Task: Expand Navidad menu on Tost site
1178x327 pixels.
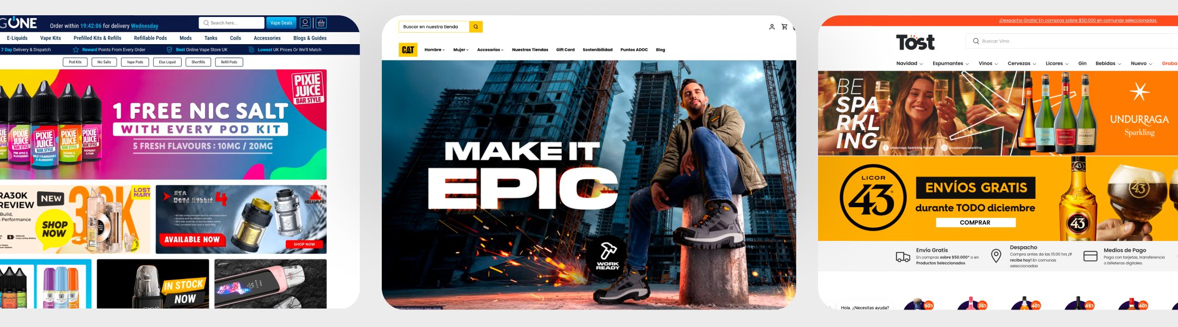Action: coord(909,64)
